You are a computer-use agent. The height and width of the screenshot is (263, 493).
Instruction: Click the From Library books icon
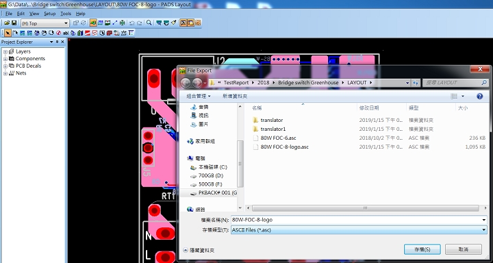point(80,33)
